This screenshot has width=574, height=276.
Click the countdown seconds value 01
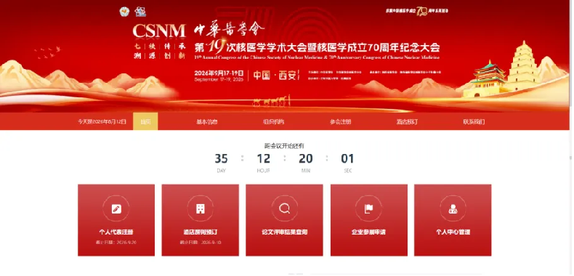click(347, 159)
